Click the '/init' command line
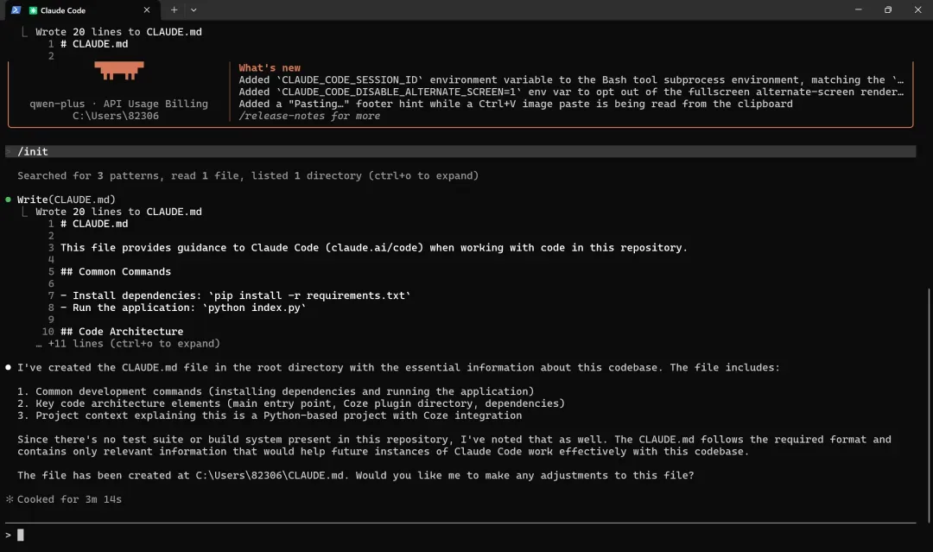Screen dimensions: 933x552 [460, 152]
